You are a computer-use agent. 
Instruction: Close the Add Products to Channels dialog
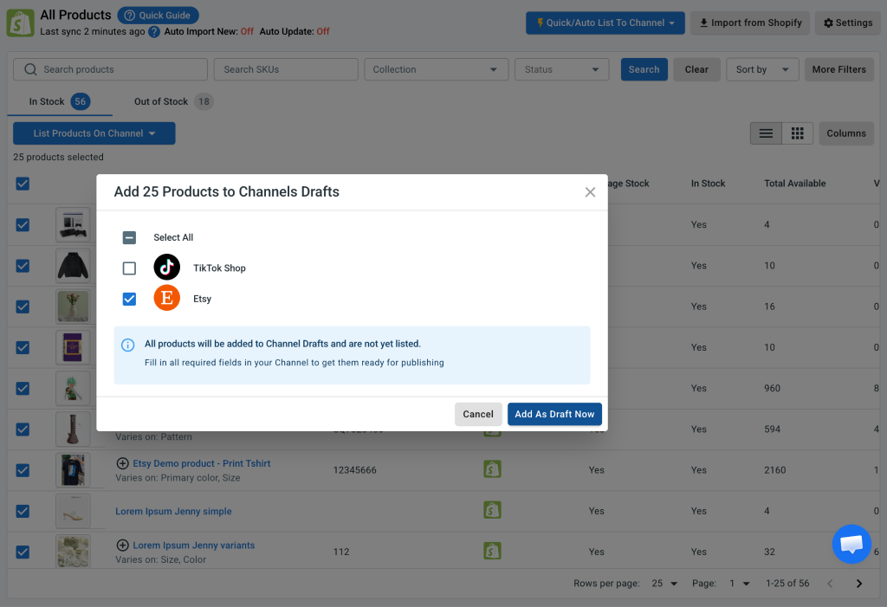click(590, 192)
